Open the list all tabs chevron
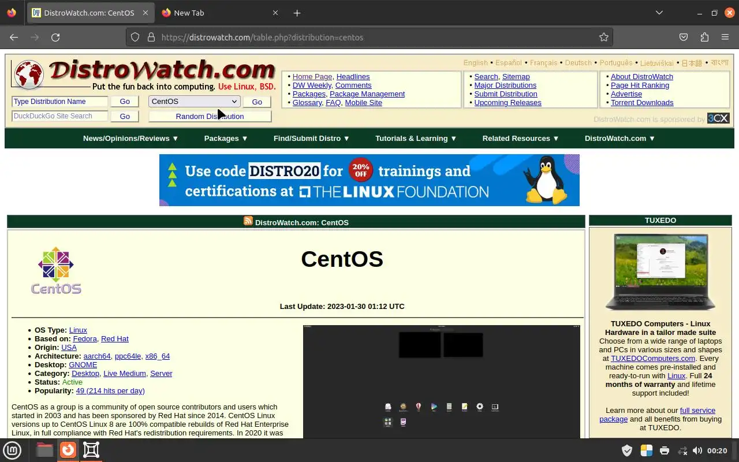739x462 pixels. [x=659, y=13]
